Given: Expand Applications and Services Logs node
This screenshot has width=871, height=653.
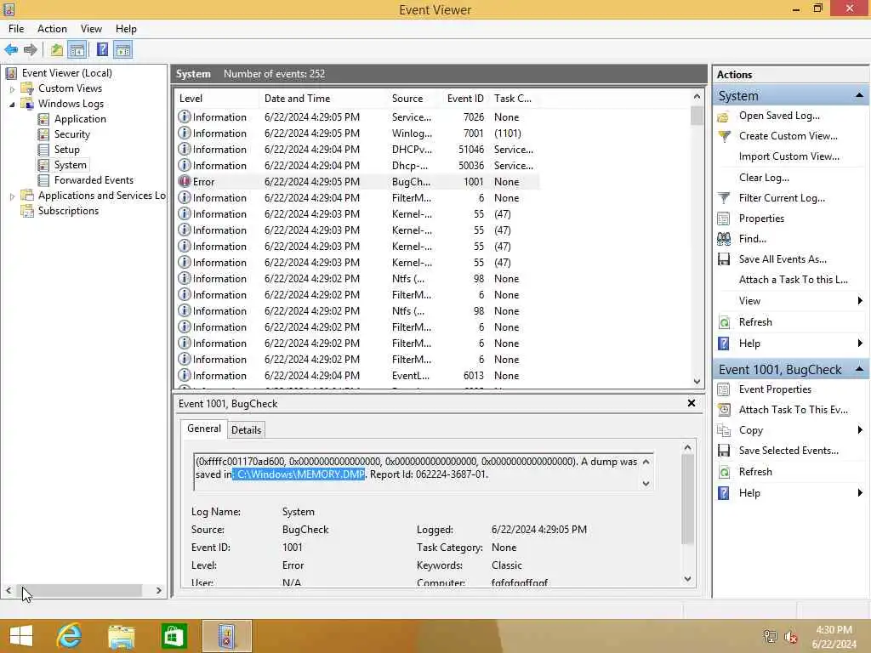Looking at the screenshot, I should point(12,196).
